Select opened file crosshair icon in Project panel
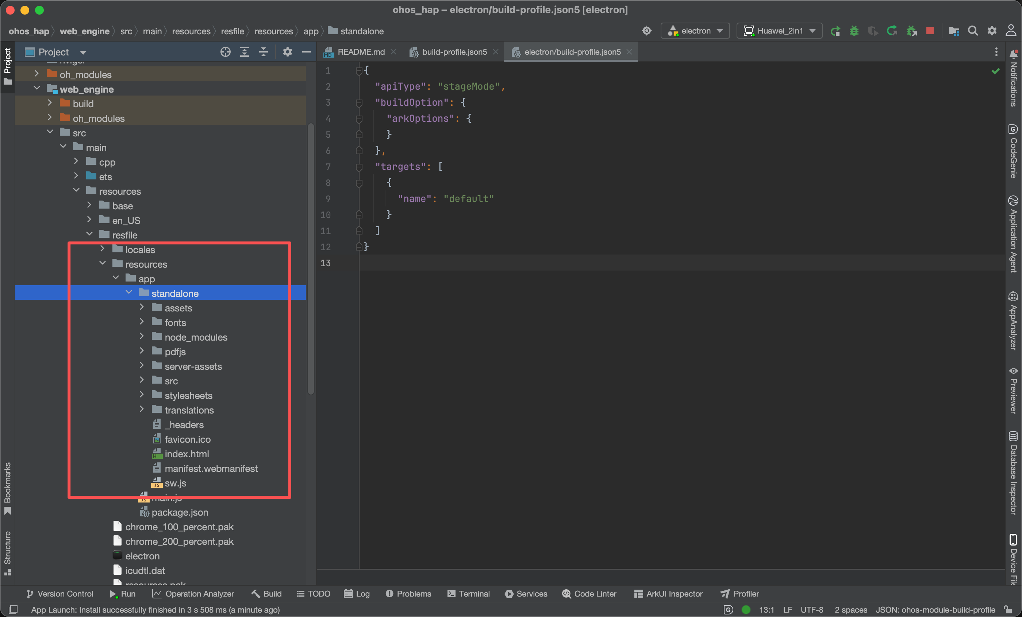 (225, 52)
